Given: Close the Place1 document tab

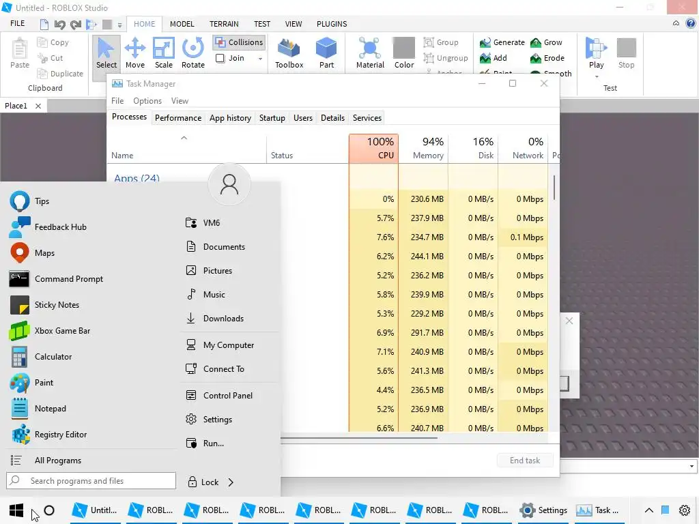Looking at the screenshot, I should pyautogui.click(x=38, y=106).
